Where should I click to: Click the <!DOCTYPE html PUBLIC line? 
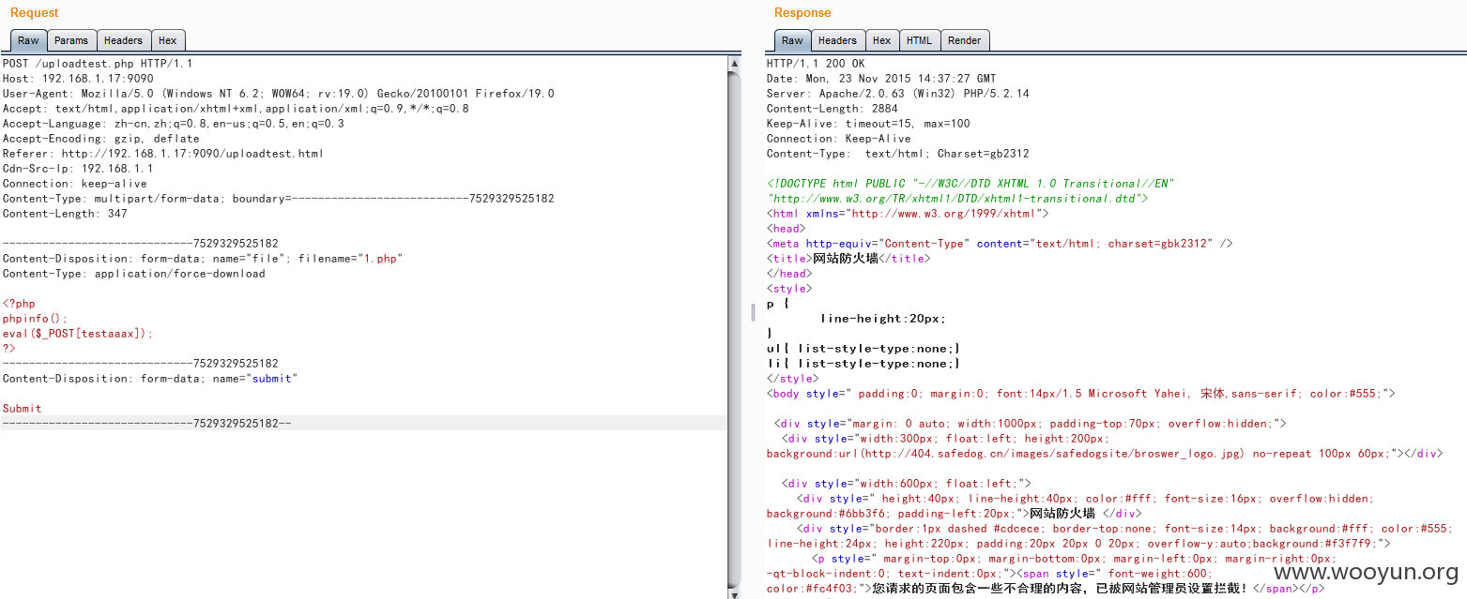tap(970, 184)
